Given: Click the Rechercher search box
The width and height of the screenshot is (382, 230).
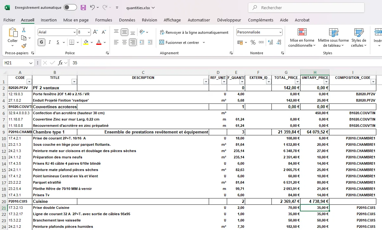Looking at the screenshot, I should [x=306, y=8].
